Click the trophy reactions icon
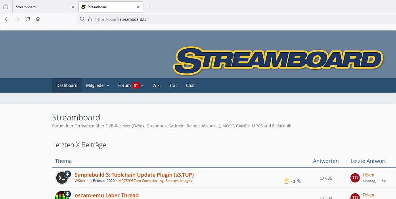The height and width of the screenshot is (199, 396). [286, 181]
